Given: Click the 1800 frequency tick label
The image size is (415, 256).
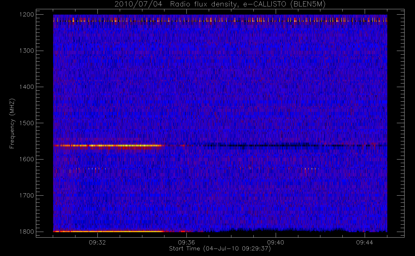Looking at the screenshot, I should coord(27,232).
